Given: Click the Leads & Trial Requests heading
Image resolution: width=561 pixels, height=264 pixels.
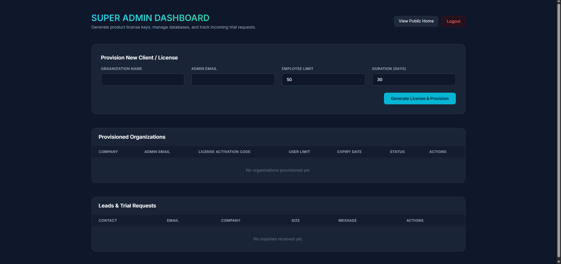Looking at the screenshot, I should point(127,206).
